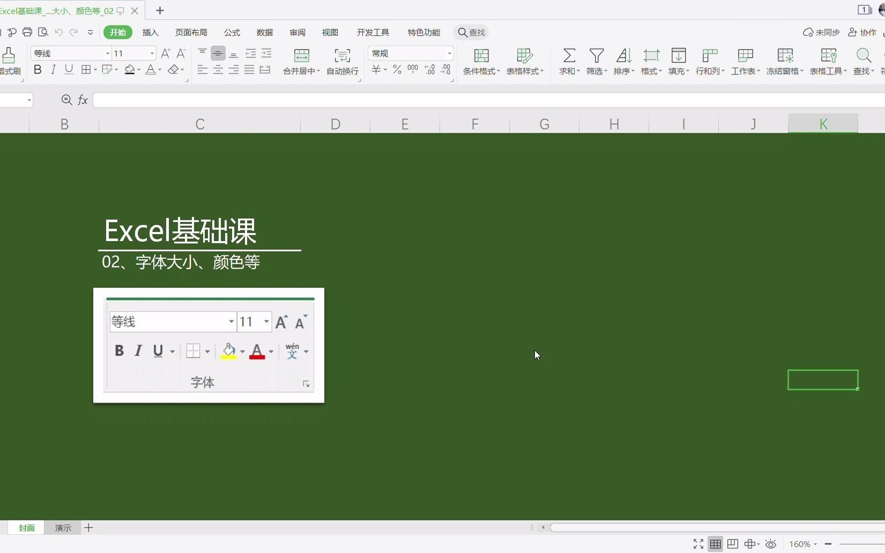This screenshot has width=885, height=553.
Task: Click the percent style icon
Action: click(397, 70)
